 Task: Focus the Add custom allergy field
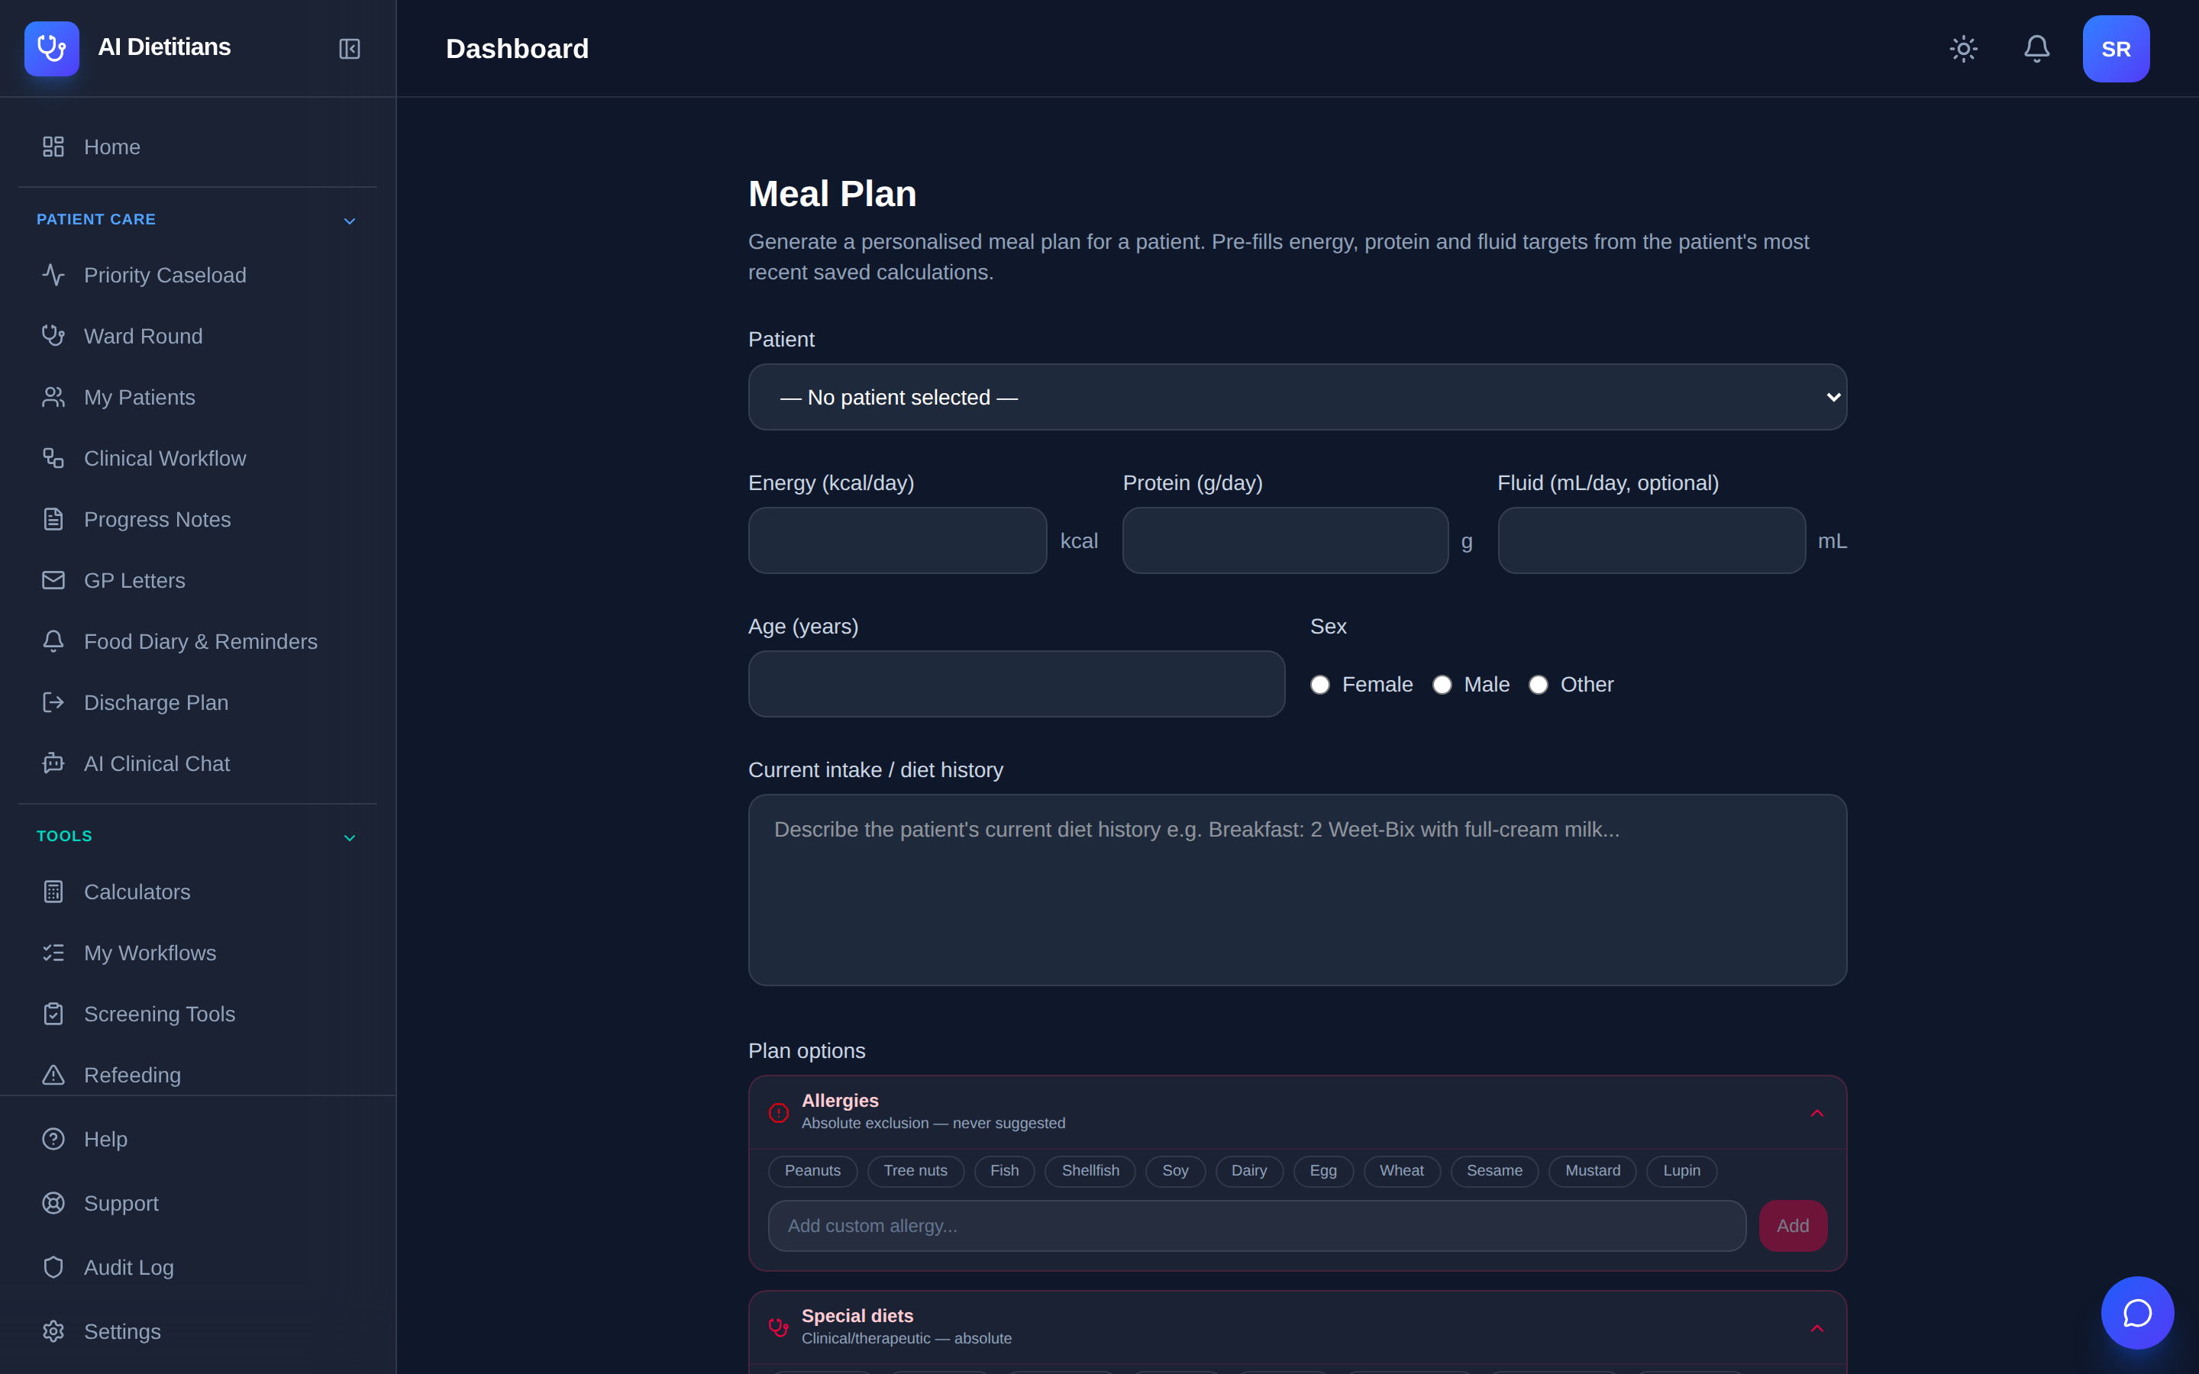tap(1257, 1226)
